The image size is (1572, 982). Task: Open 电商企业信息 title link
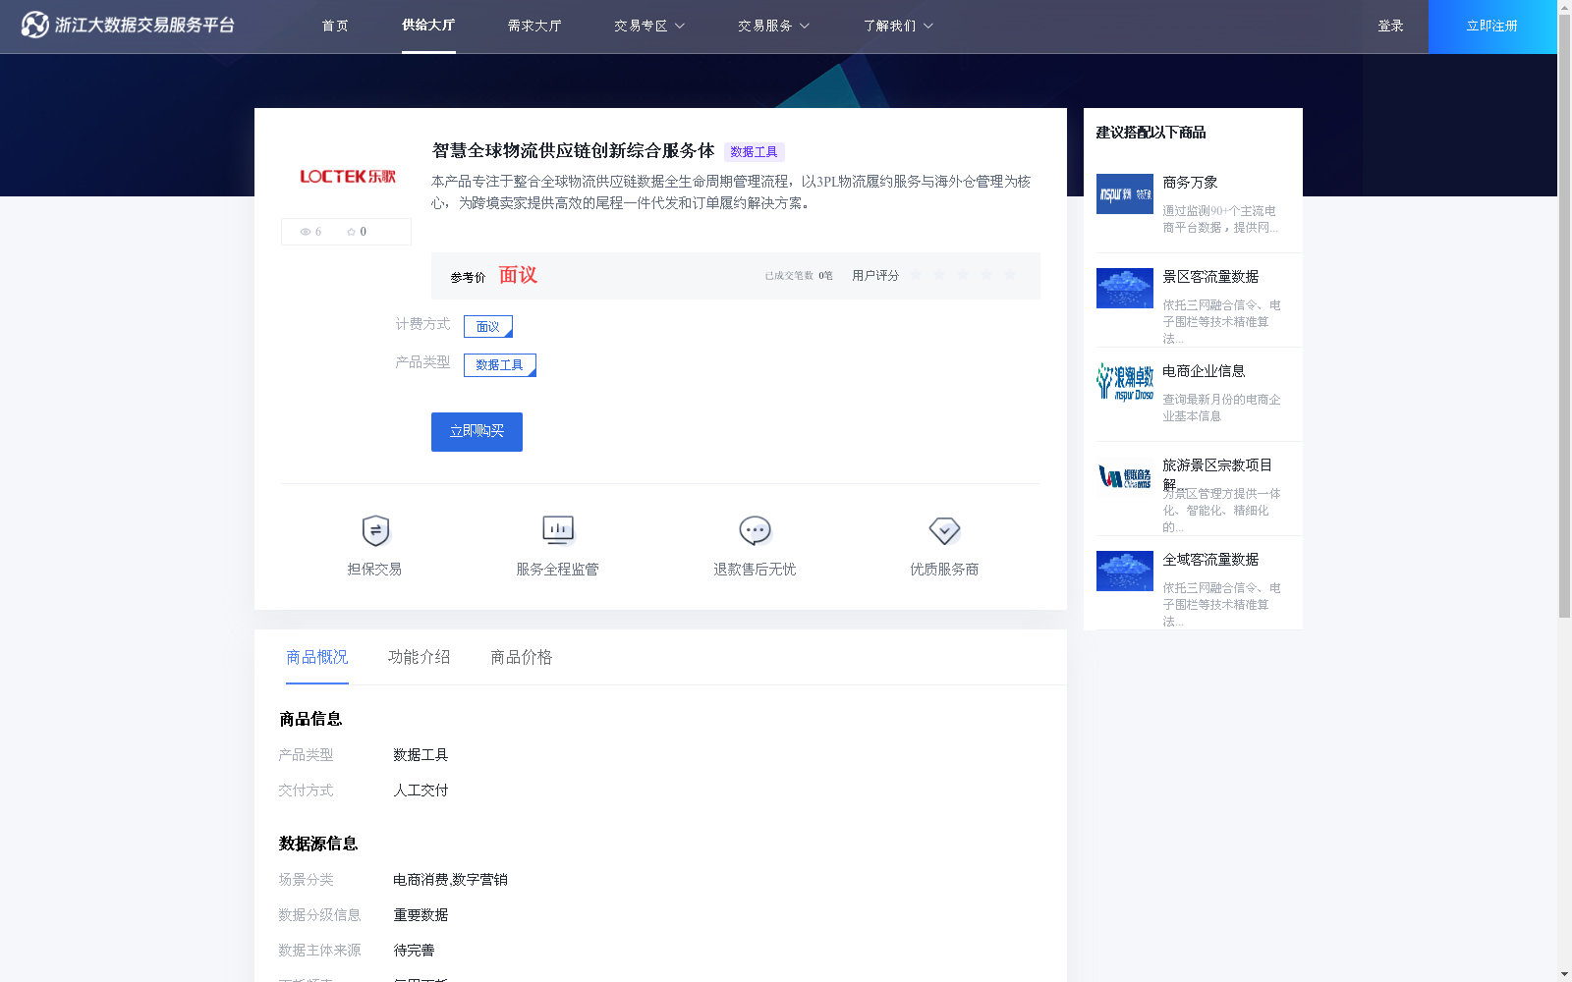(1204, 371)
